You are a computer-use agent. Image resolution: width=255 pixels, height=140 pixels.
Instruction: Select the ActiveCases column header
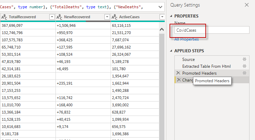coord(129,17)
